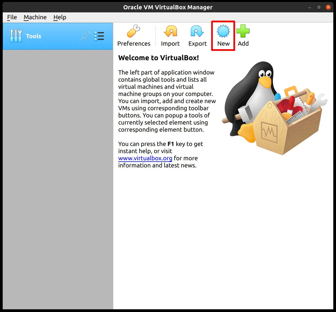Open the Preferences wrench icon
The height and width of the screenshot is (312, 336).
click(x=134, y=31)
